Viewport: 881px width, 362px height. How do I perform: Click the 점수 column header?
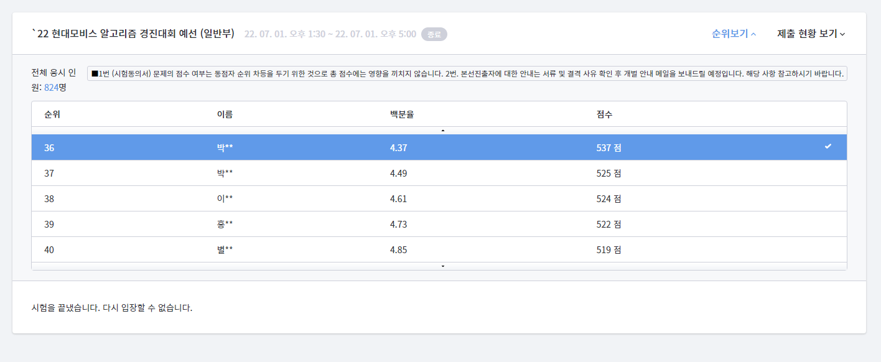[604, 114]
